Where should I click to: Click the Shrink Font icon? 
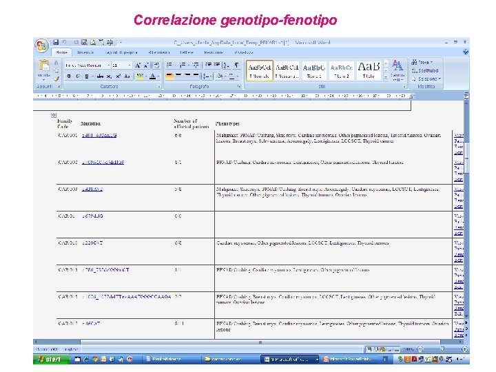(146, 65)
